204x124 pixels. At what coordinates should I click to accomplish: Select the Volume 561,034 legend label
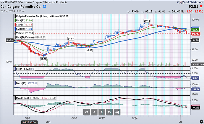(25, 33)
